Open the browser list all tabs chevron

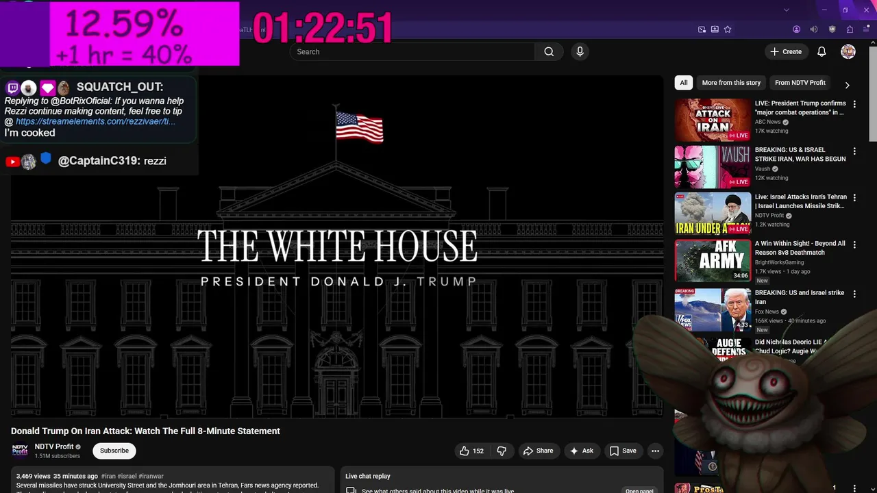pos(787,10)
